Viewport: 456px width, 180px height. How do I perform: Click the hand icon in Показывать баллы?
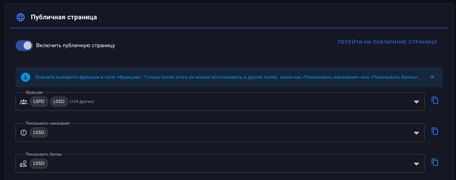pyautogui.click(x=24, y=164)
